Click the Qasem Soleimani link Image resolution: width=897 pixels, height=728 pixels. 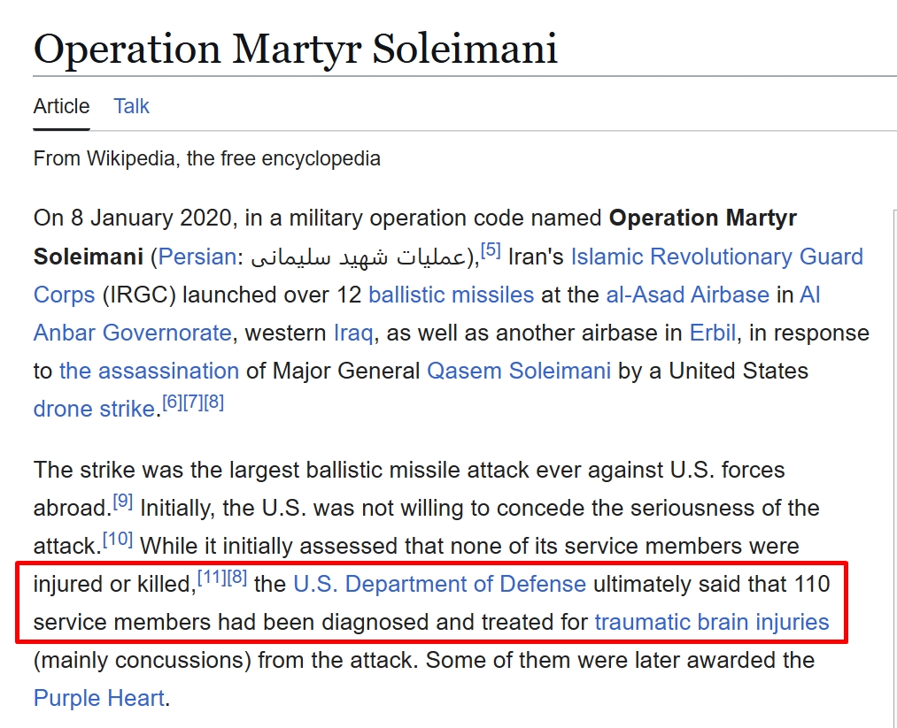[x=519, y=371]
